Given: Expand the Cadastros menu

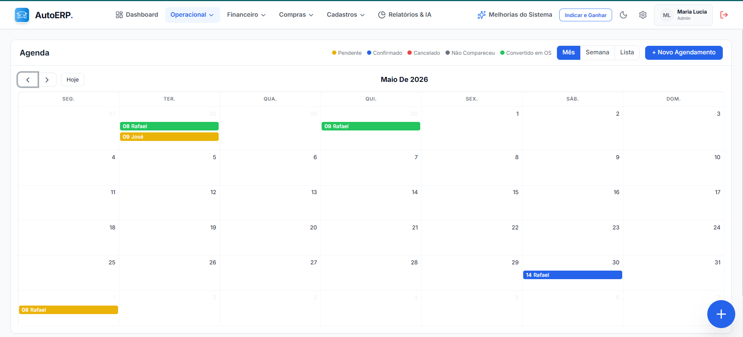Looking at the screenshot, I should (346, 15).
